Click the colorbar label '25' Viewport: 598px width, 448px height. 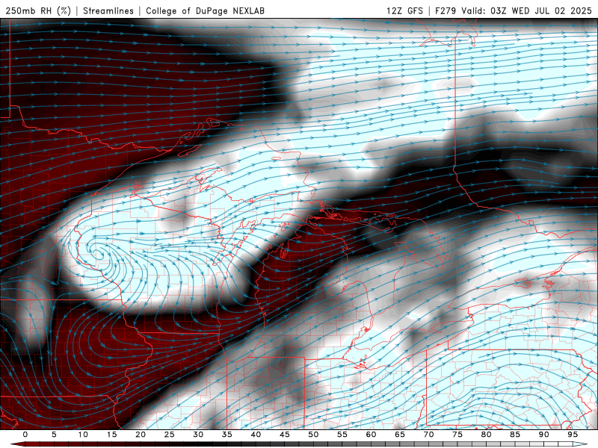click(x=170, y=435)
